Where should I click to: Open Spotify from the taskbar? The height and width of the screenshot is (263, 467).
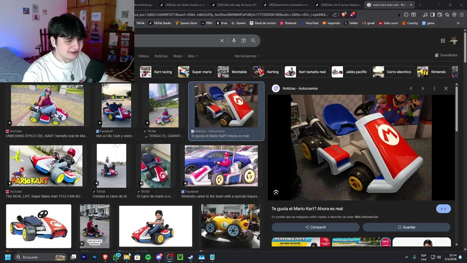tap(148, 257)
